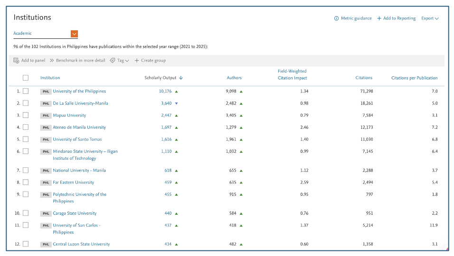Click the trend arrow beside authors 418

[x=241, y=226]
